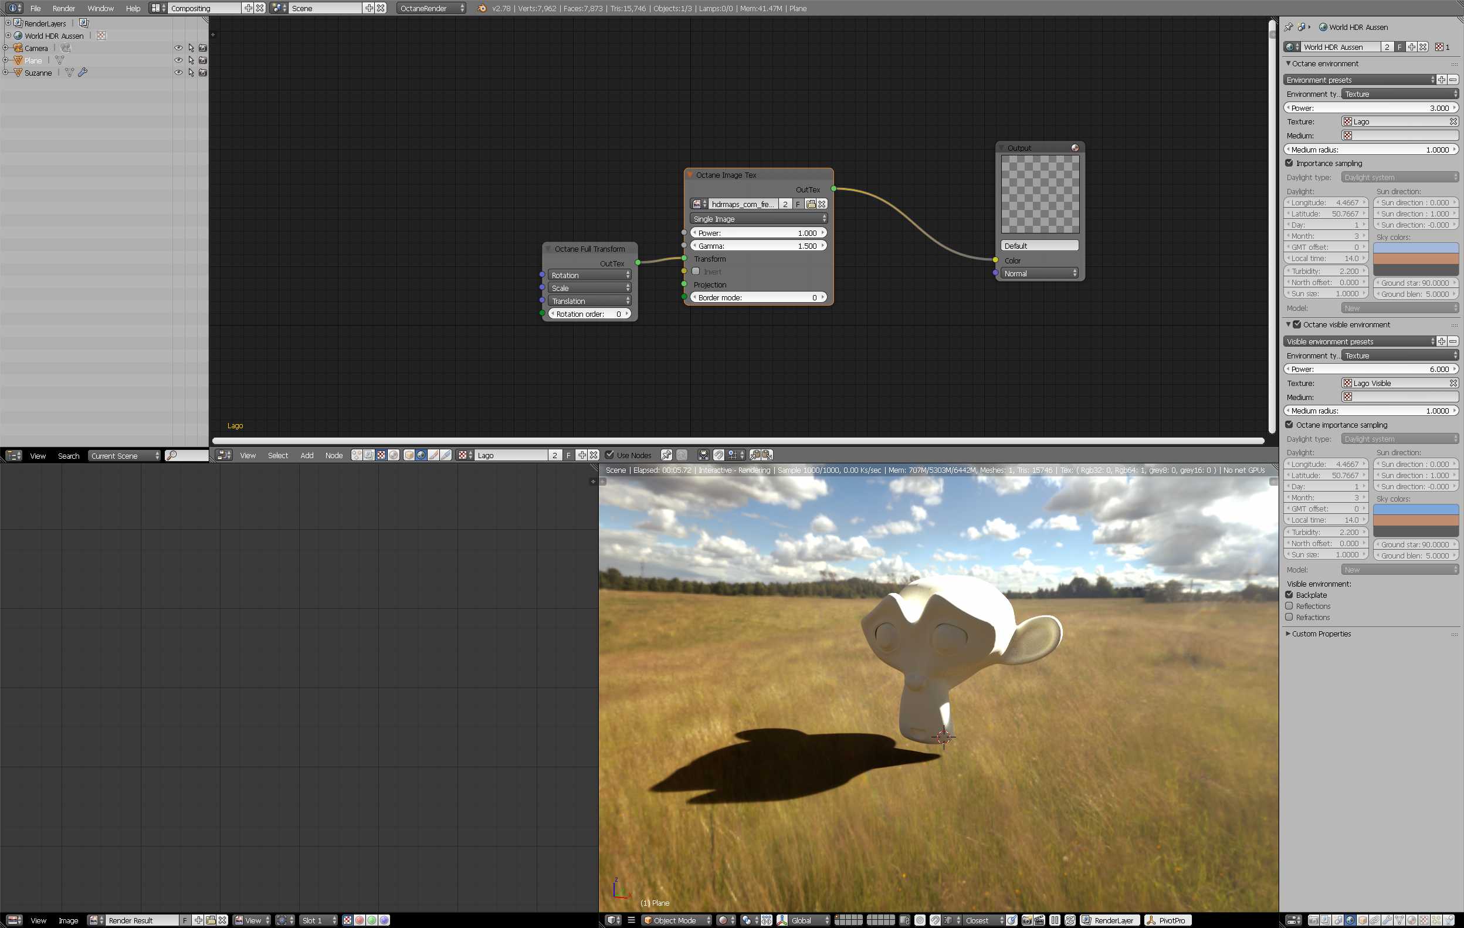Hide Suzanne with its eye icon
This screenshot has height=928, width=1464.
(178, 72)
